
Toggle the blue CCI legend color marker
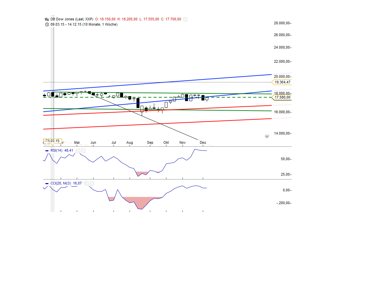(x=47, y=183)
